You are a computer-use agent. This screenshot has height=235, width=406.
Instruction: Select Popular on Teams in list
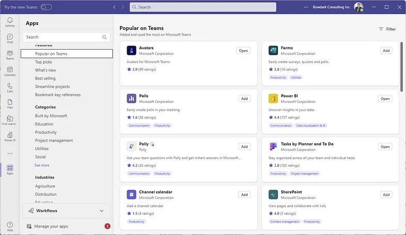tap(67, 54)
